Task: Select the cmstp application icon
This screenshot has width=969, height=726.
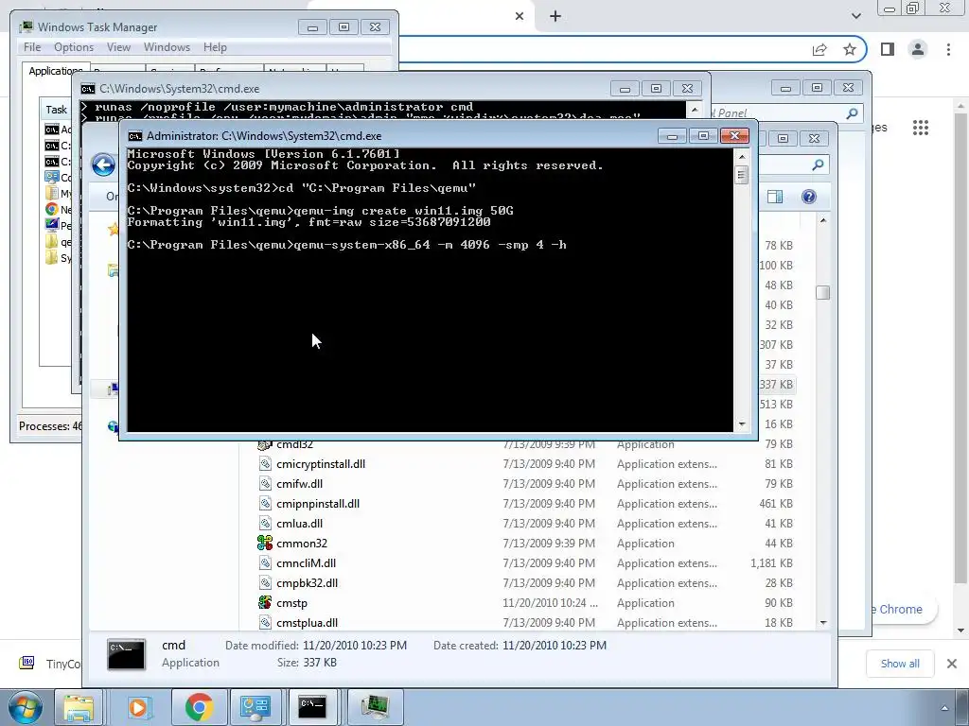Action: pyautogui.click(x=265, y=602)
